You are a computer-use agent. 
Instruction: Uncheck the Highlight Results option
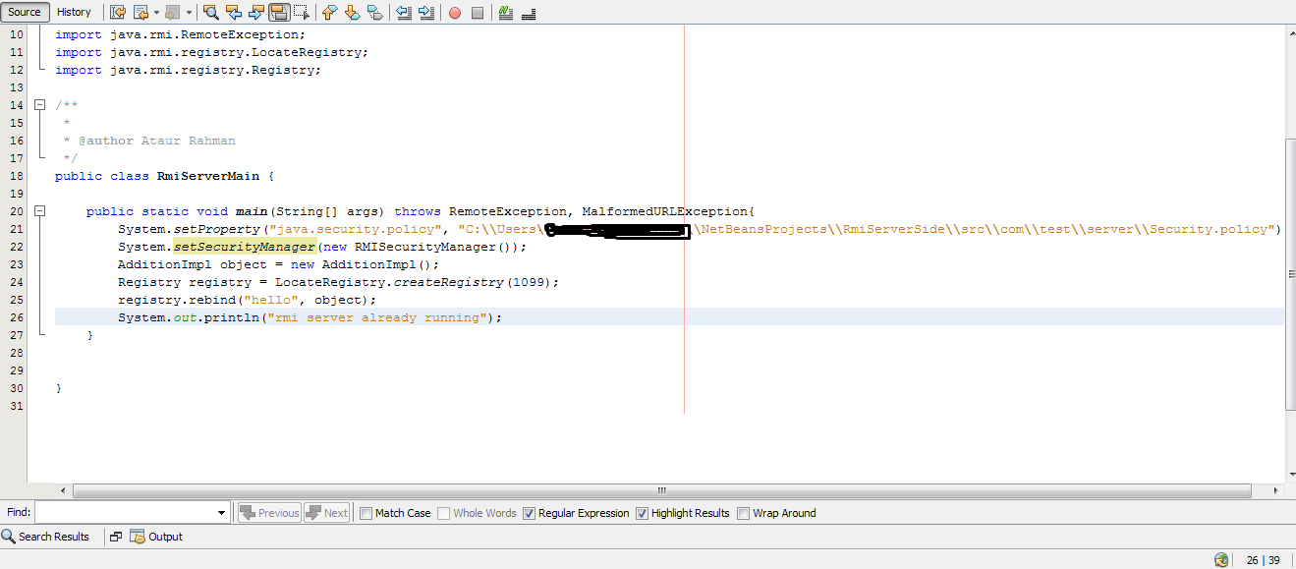pyautogui.click(x=642, y=512)
